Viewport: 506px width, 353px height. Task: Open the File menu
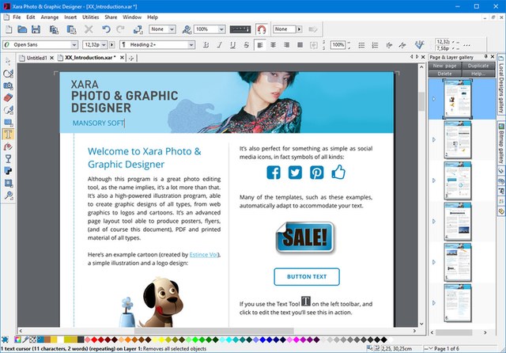pos(17,17)
